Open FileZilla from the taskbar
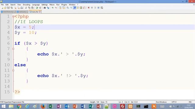195x109 pixels. 122,106
